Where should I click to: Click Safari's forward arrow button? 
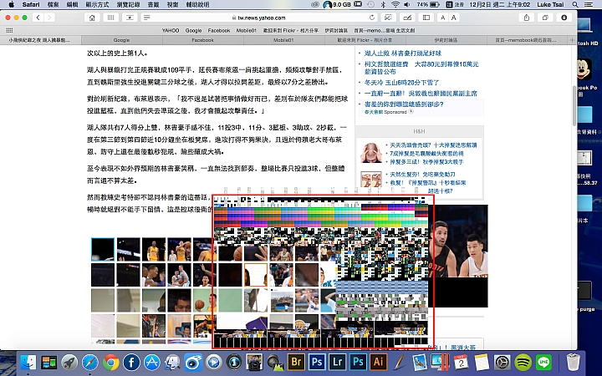[49, 18]
